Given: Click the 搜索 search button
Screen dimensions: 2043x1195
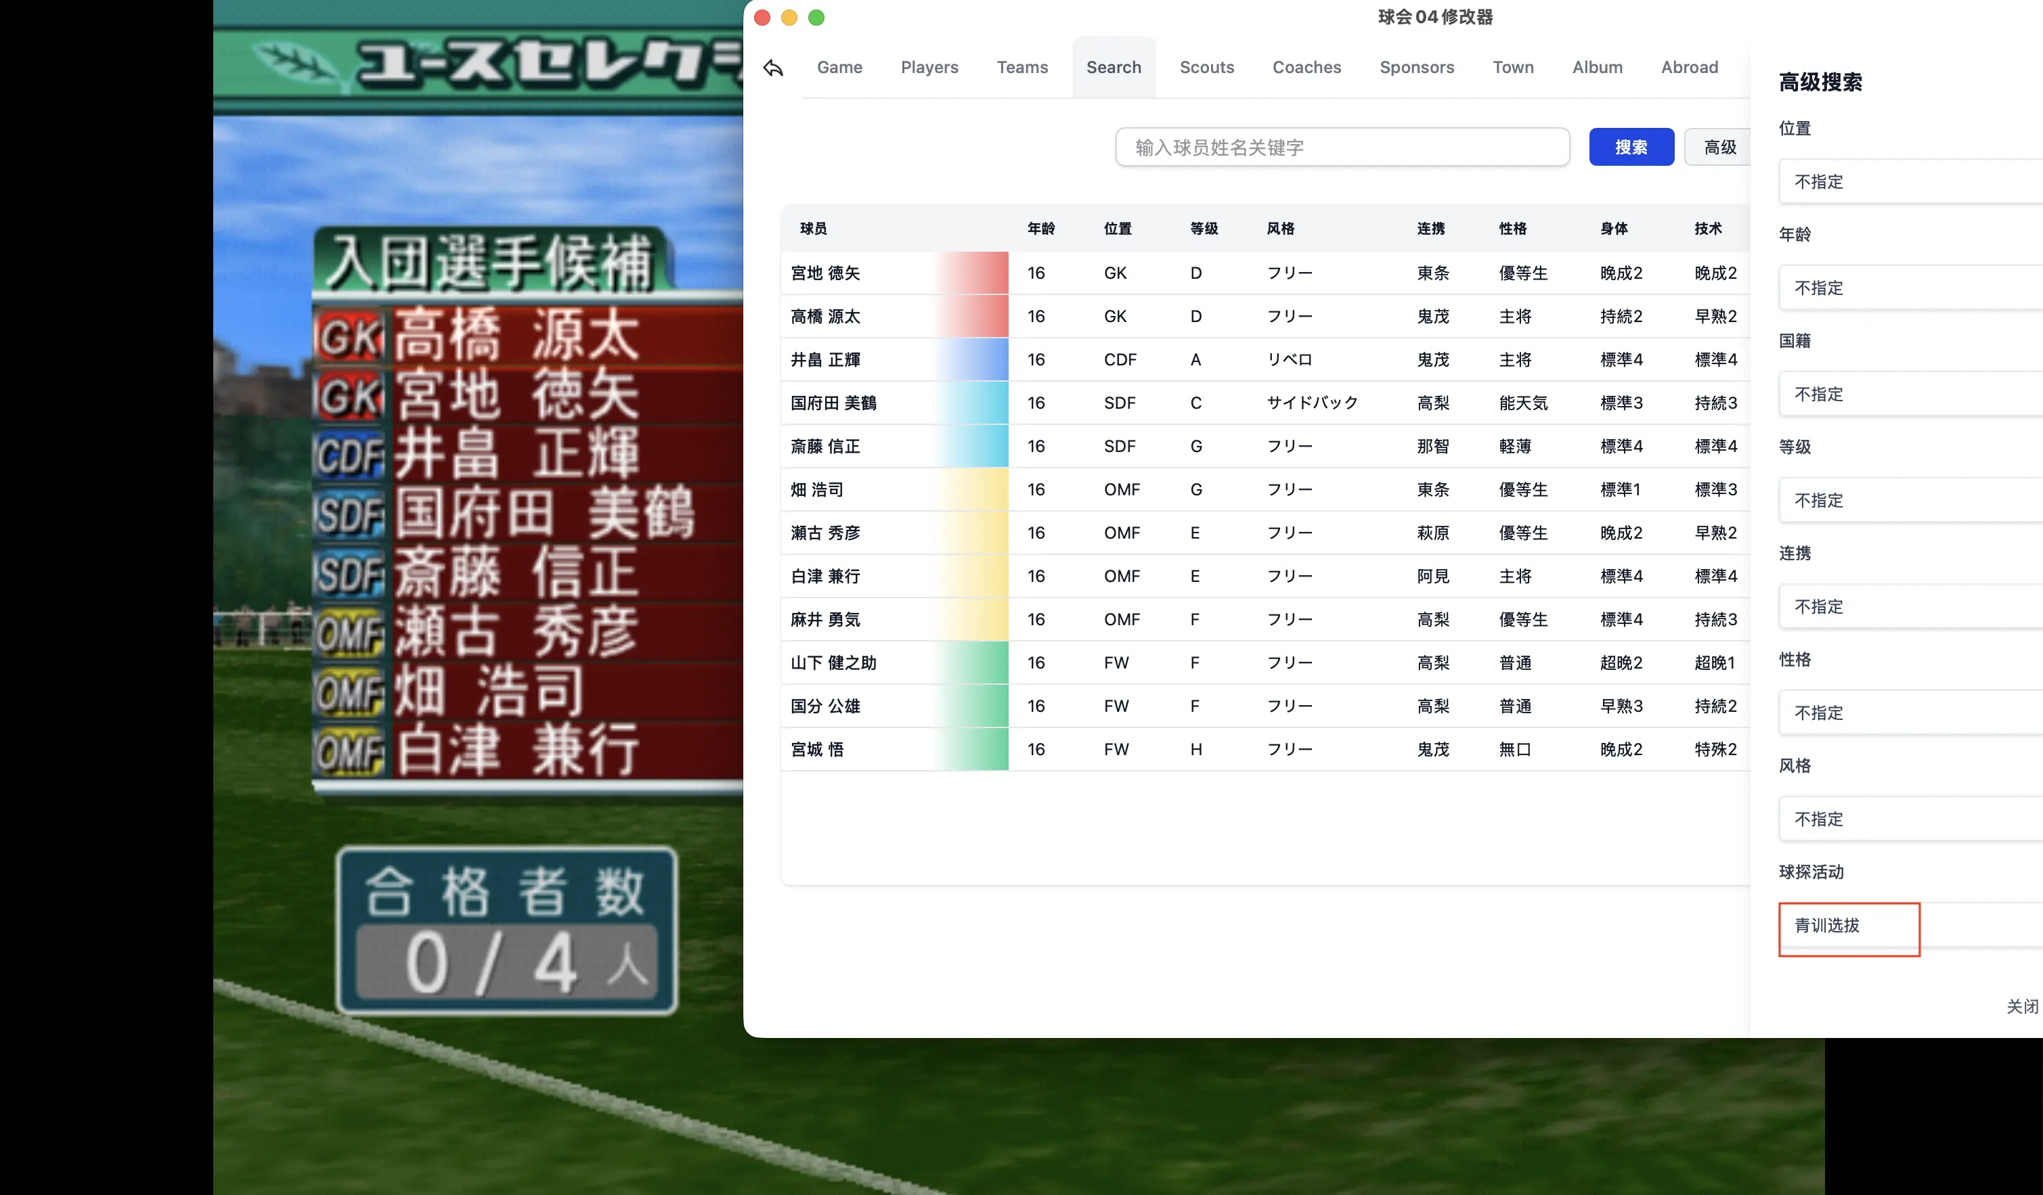Looking at the screenshot, I should pos(1631,147).
